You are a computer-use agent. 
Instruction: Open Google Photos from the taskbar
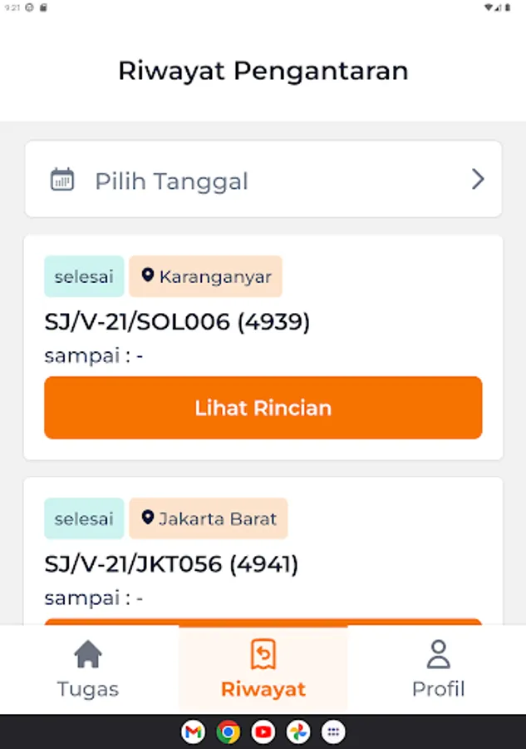pyautogui.click(x=298, y=732)
